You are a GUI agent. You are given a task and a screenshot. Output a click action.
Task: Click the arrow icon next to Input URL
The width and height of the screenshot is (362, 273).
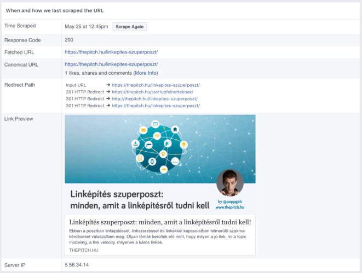pos(108,85)
